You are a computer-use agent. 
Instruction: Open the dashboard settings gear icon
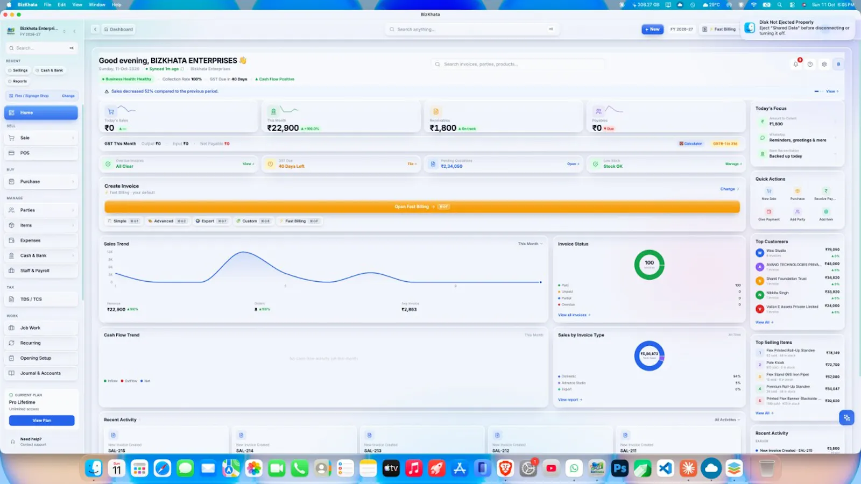pos(824,64)
